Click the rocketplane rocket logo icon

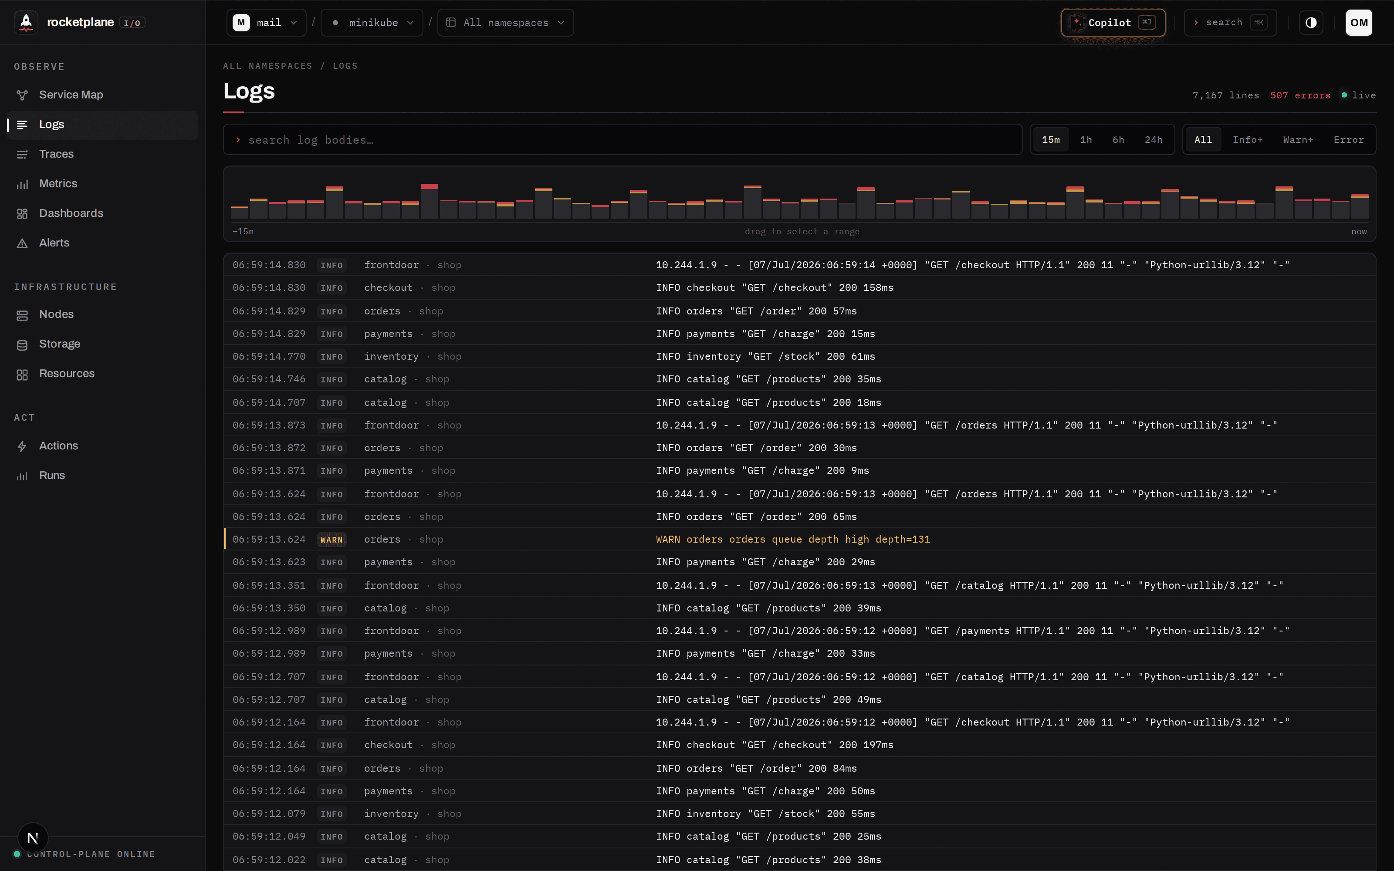coord(26,23)
